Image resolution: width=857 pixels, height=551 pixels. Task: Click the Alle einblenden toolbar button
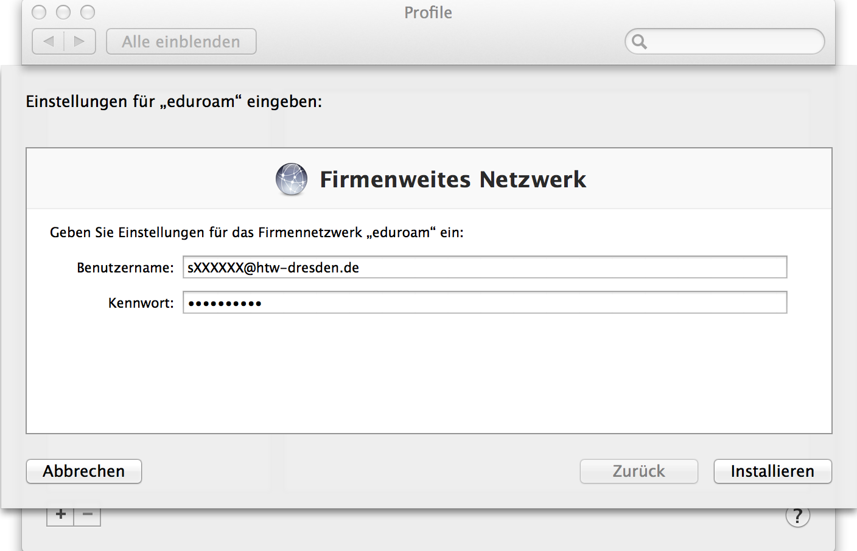181,41
